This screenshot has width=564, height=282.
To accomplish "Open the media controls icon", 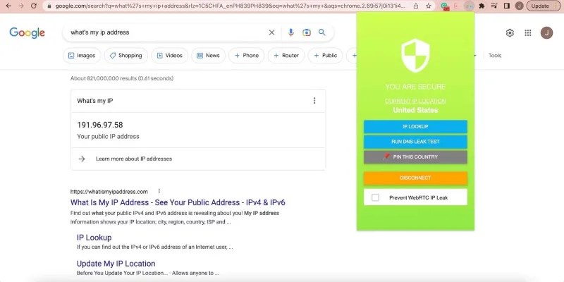I will point(494,6).
